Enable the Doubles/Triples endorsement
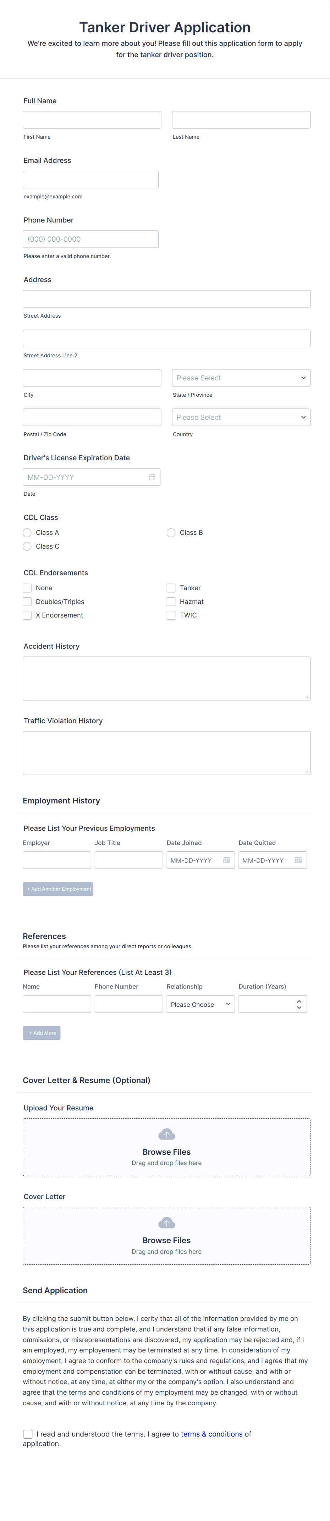Image resolution: width=330 pixels, height=1521 pixels. pos(27,602)
